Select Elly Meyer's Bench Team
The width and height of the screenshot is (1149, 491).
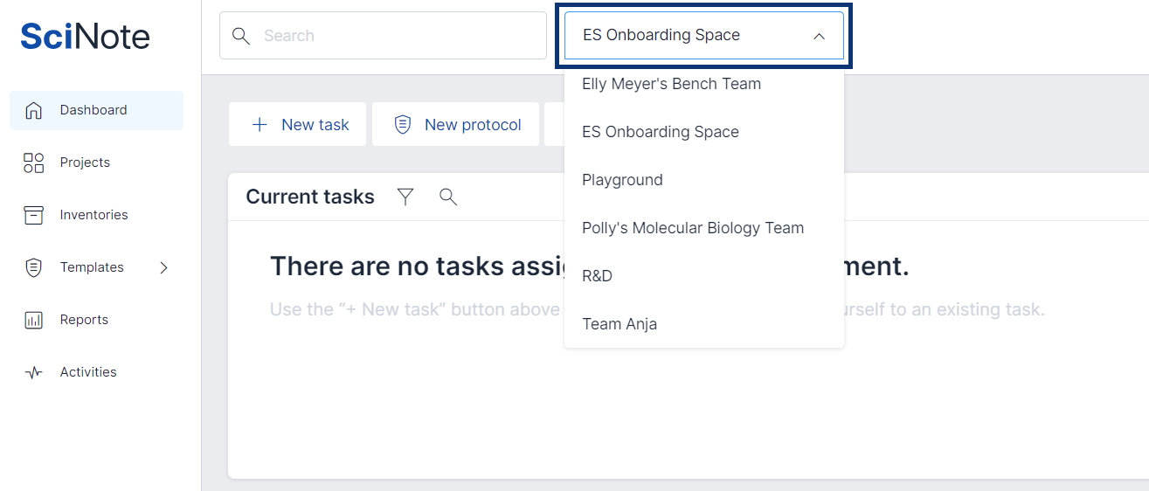[x=671, y=84]
